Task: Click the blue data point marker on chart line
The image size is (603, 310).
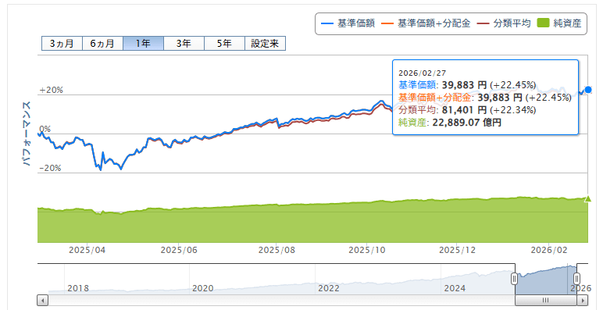Action: click(588, 90)
